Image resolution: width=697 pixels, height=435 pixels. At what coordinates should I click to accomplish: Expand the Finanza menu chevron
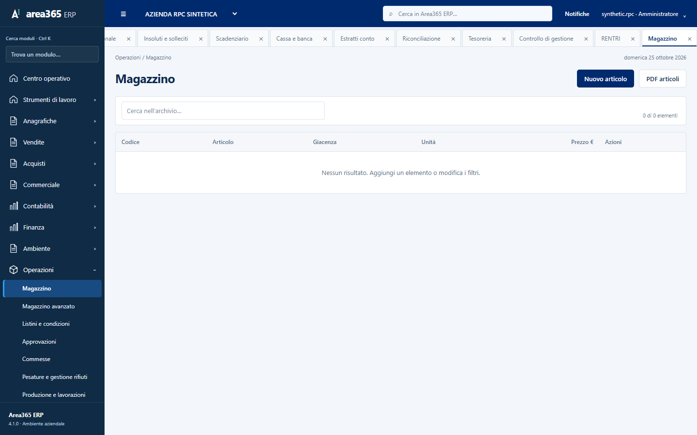[95, 228]
